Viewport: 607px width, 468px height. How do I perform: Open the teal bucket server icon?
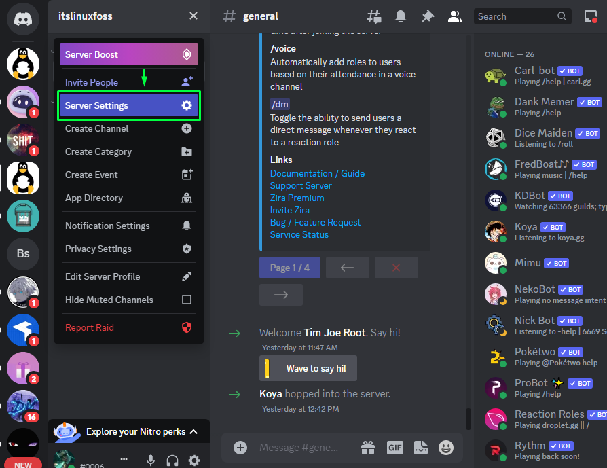click(23, 216)
